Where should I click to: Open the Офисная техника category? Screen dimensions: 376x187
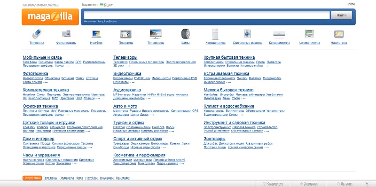pyautogui.click(x=40, y=106)
